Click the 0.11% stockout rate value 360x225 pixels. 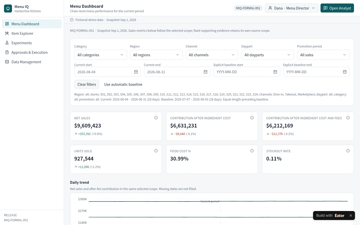point(274,159)
